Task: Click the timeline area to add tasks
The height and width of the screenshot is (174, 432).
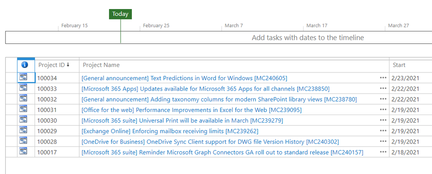Action: tap(307, 37)
